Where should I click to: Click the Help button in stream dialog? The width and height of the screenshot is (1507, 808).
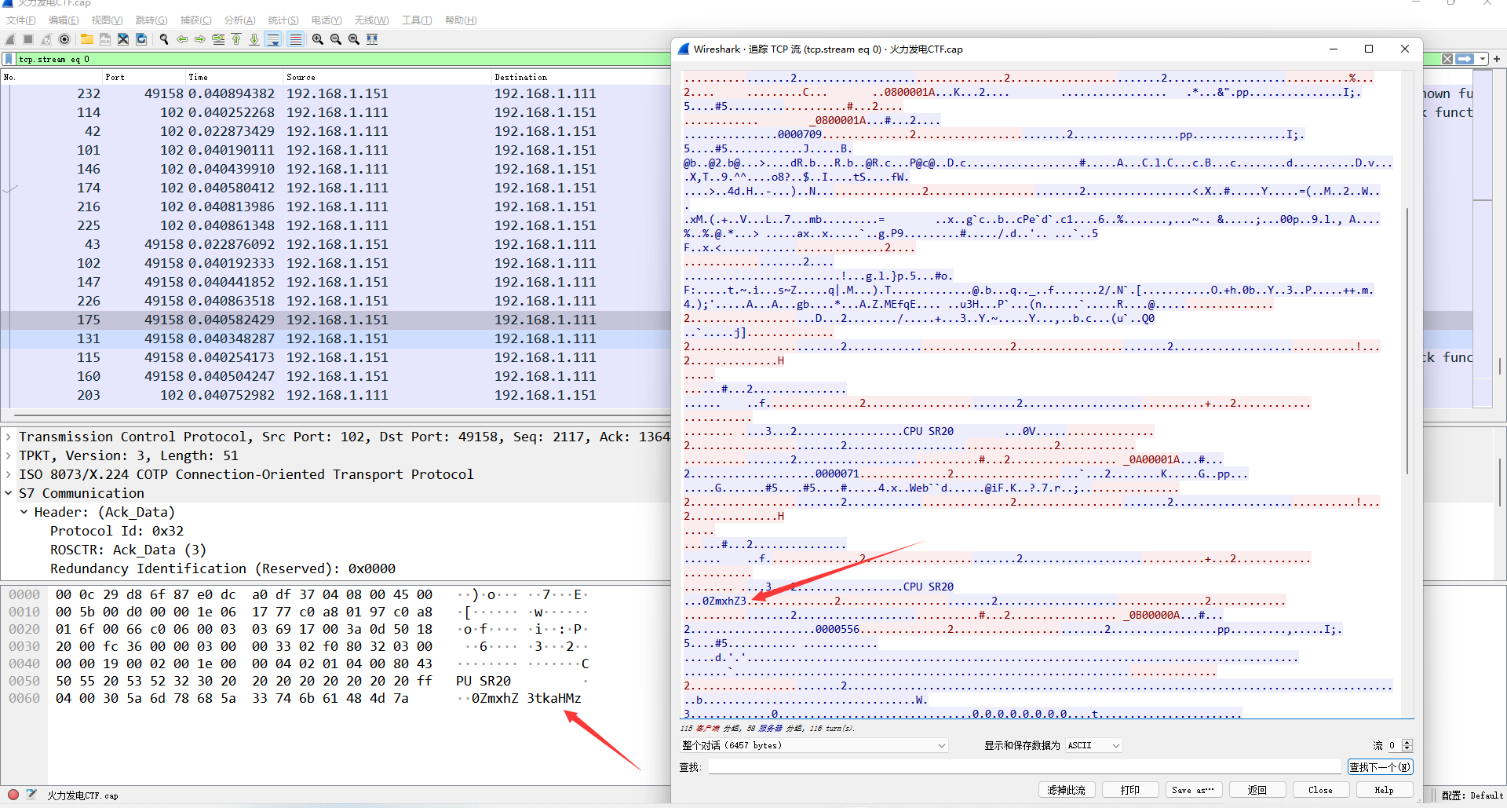1384,790
